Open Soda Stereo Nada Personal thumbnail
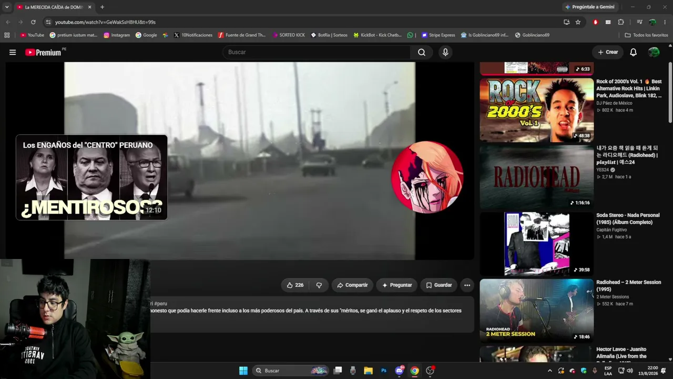 (x=536, y=244)
